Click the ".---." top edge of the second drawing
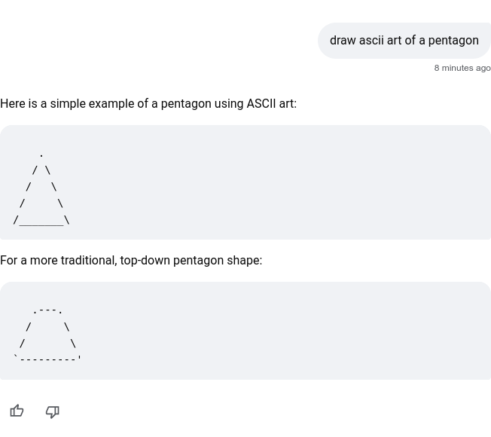Screen dimensions: 491x437 tap(47, 310)
